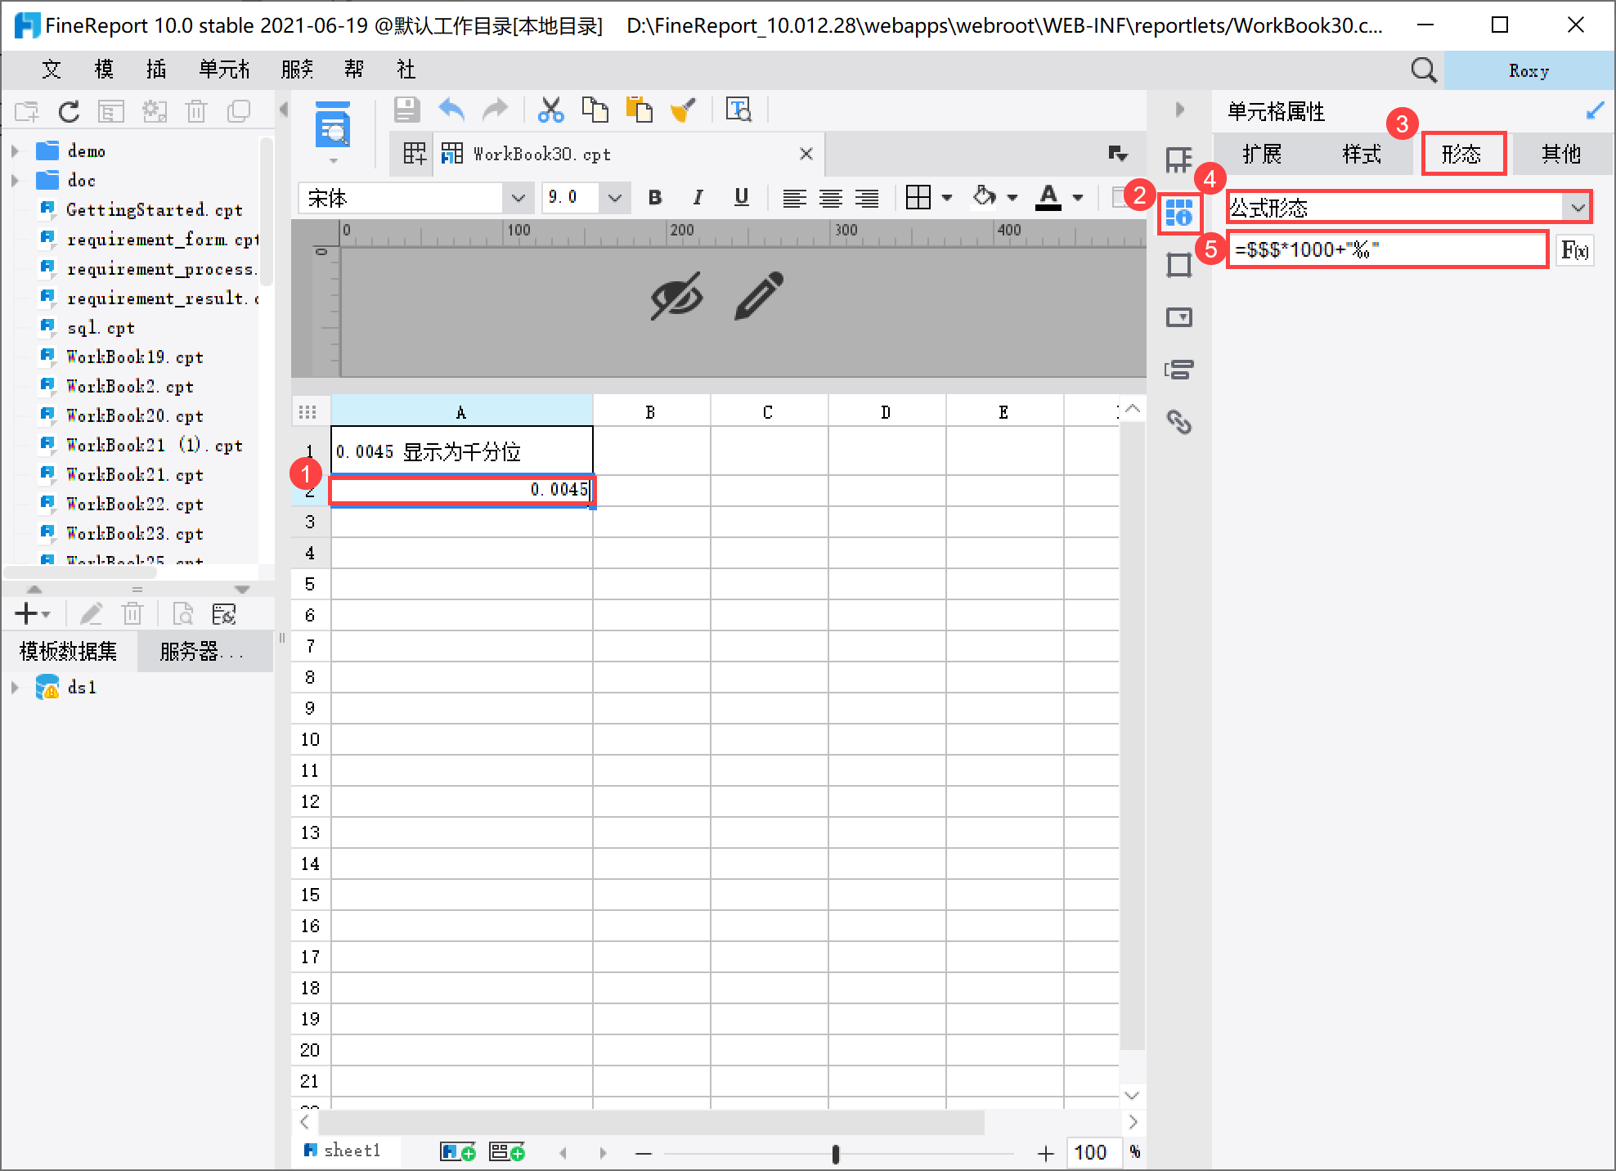Expand the demo folder
This screenshot has width=1616, height=1171.
(x=15, y=151)
